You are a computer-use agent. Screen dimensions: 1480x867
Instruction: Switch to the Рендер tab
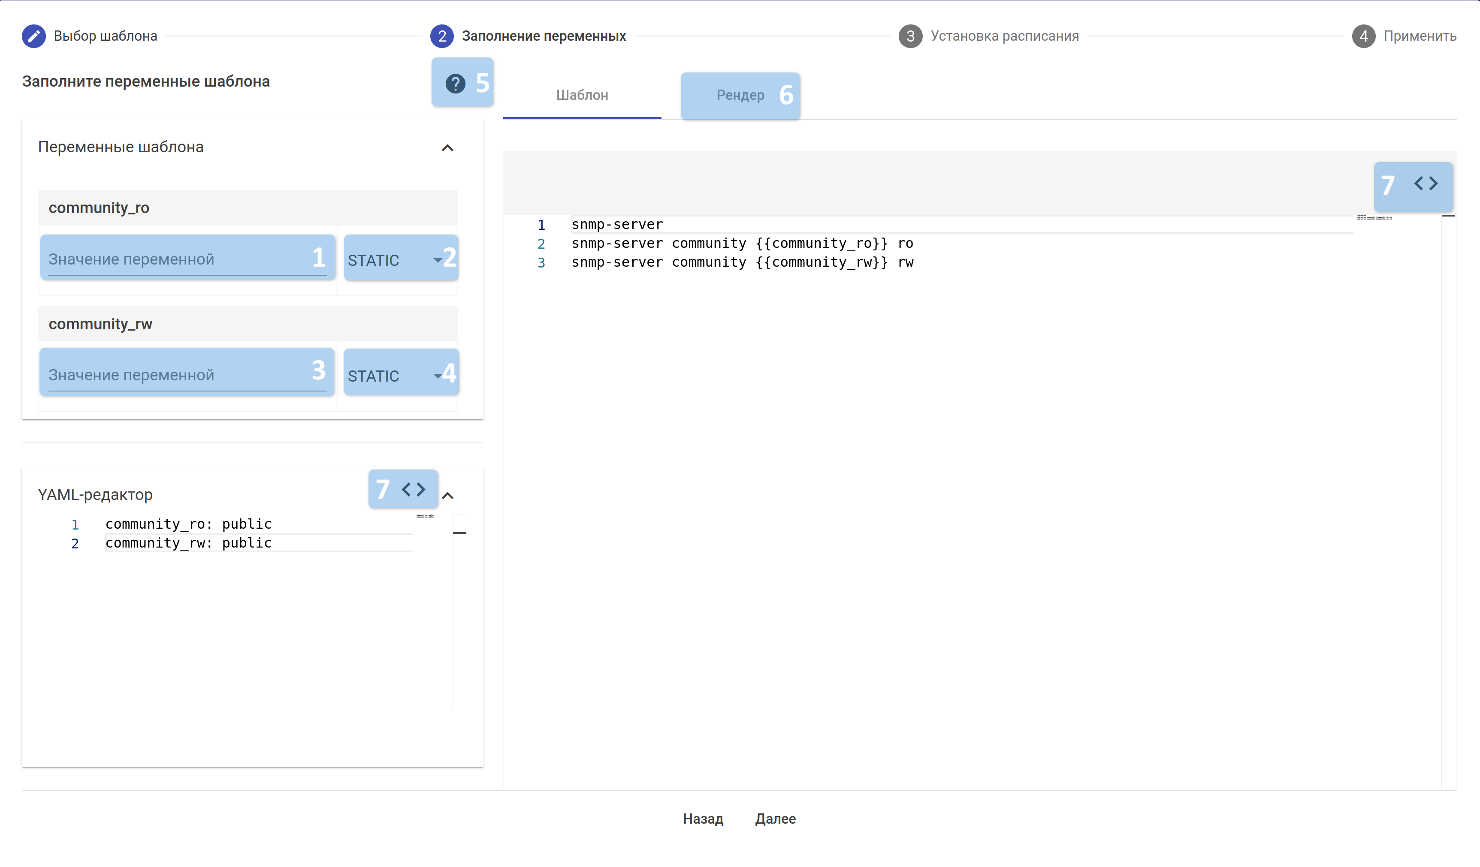[740, 95]
